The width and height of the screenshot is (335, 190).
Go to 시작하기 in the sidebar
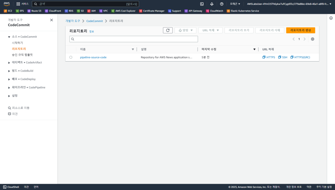[17, 43]
